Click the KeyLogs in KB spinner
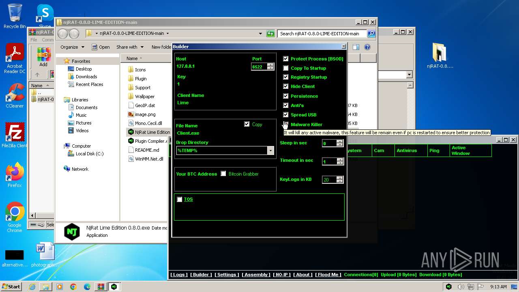 click(x=340, y=180)
